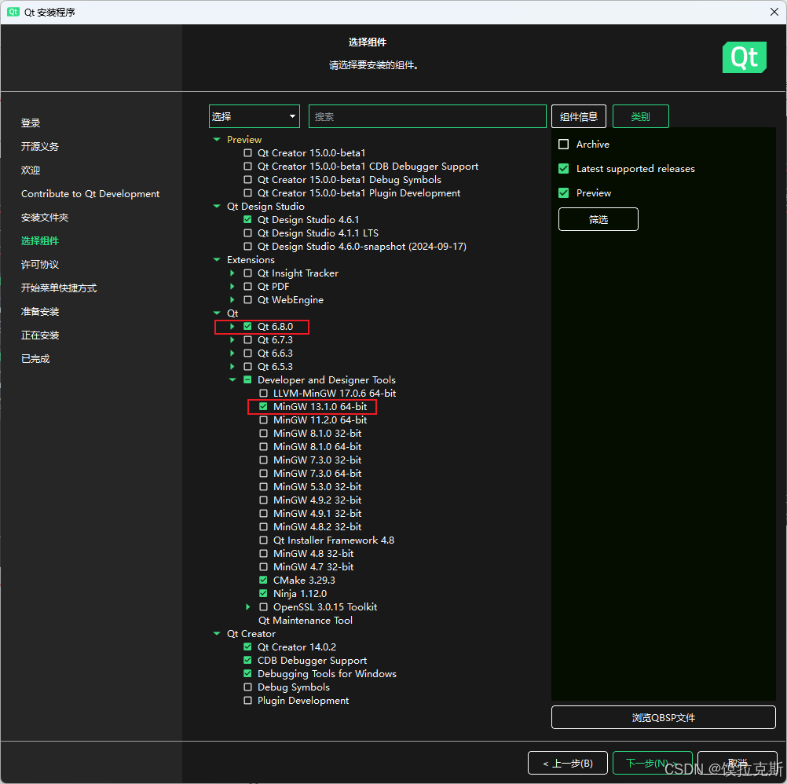The height and width of the screenshot is (784, 787).
Task: Click the 筛选 filter button
Action: pos(598,219)
